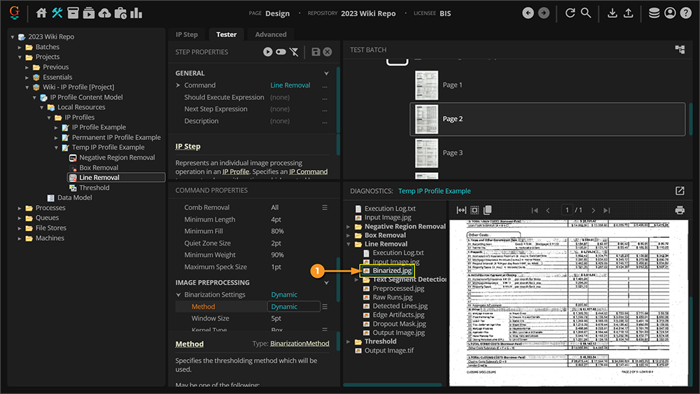Expand Threshold folder in Diagnostics

pos(348,342)
